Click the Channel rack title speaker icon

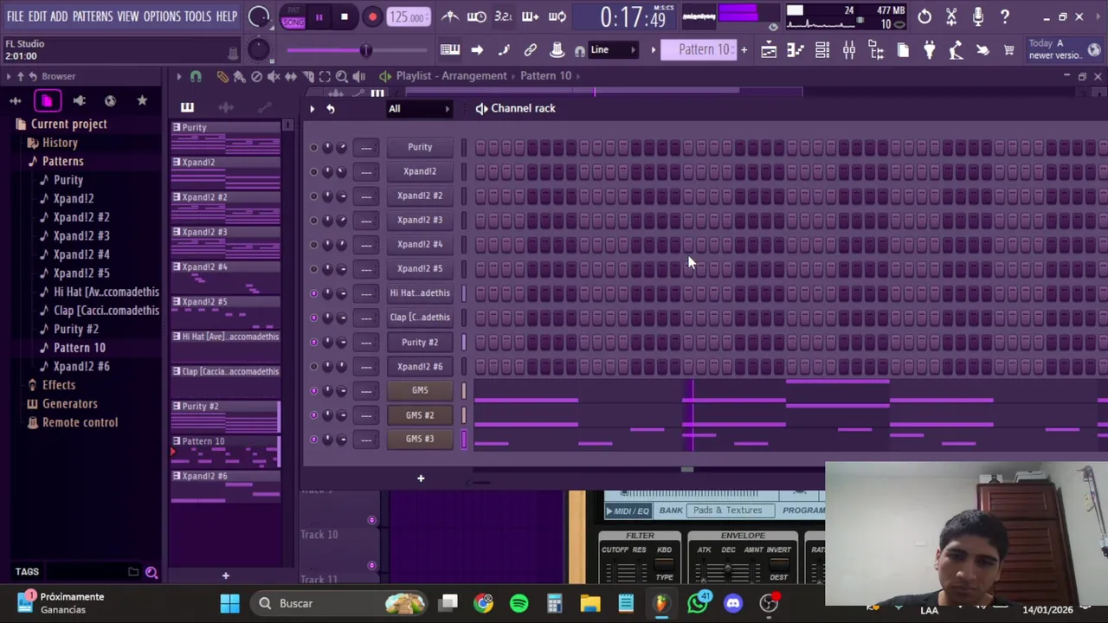[481, 108]
